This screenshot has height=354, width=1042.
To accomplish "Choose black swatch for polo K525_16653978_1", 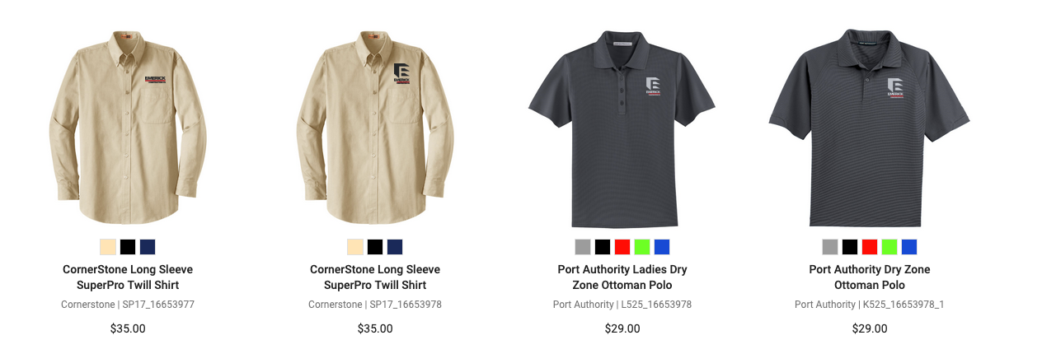I will coord(850,247).
